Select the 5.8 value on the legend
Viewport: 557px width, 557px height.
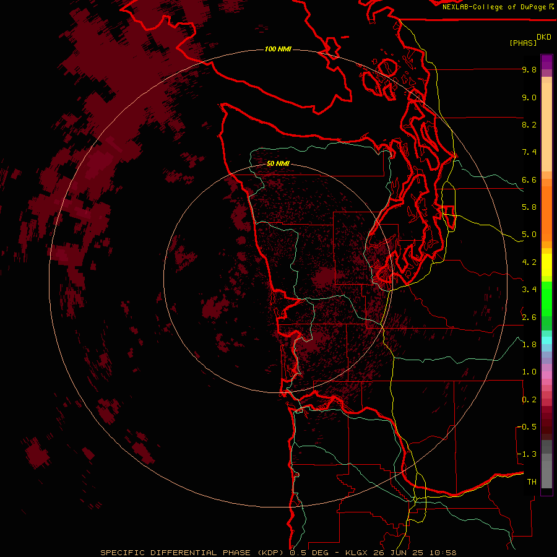529,207
